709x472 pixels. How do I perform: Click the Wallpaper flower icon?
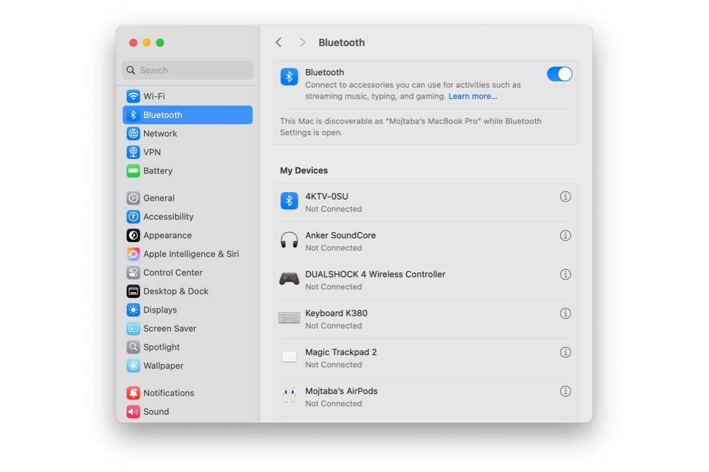(x=134, y=366)
